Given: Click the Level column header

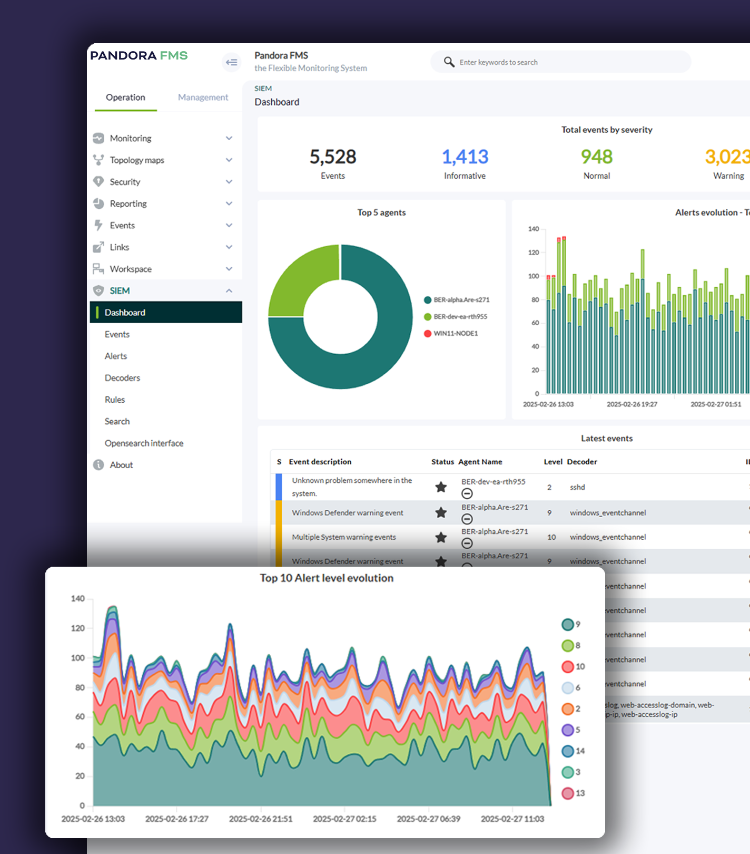Looking at the screenshot, I should [553, 462].
